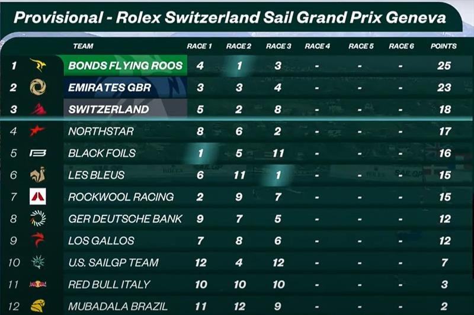Screen dimensions: 474x315
Task: Open the Ger Deutsche Bank circular logo
Action: tap(38, 218)
